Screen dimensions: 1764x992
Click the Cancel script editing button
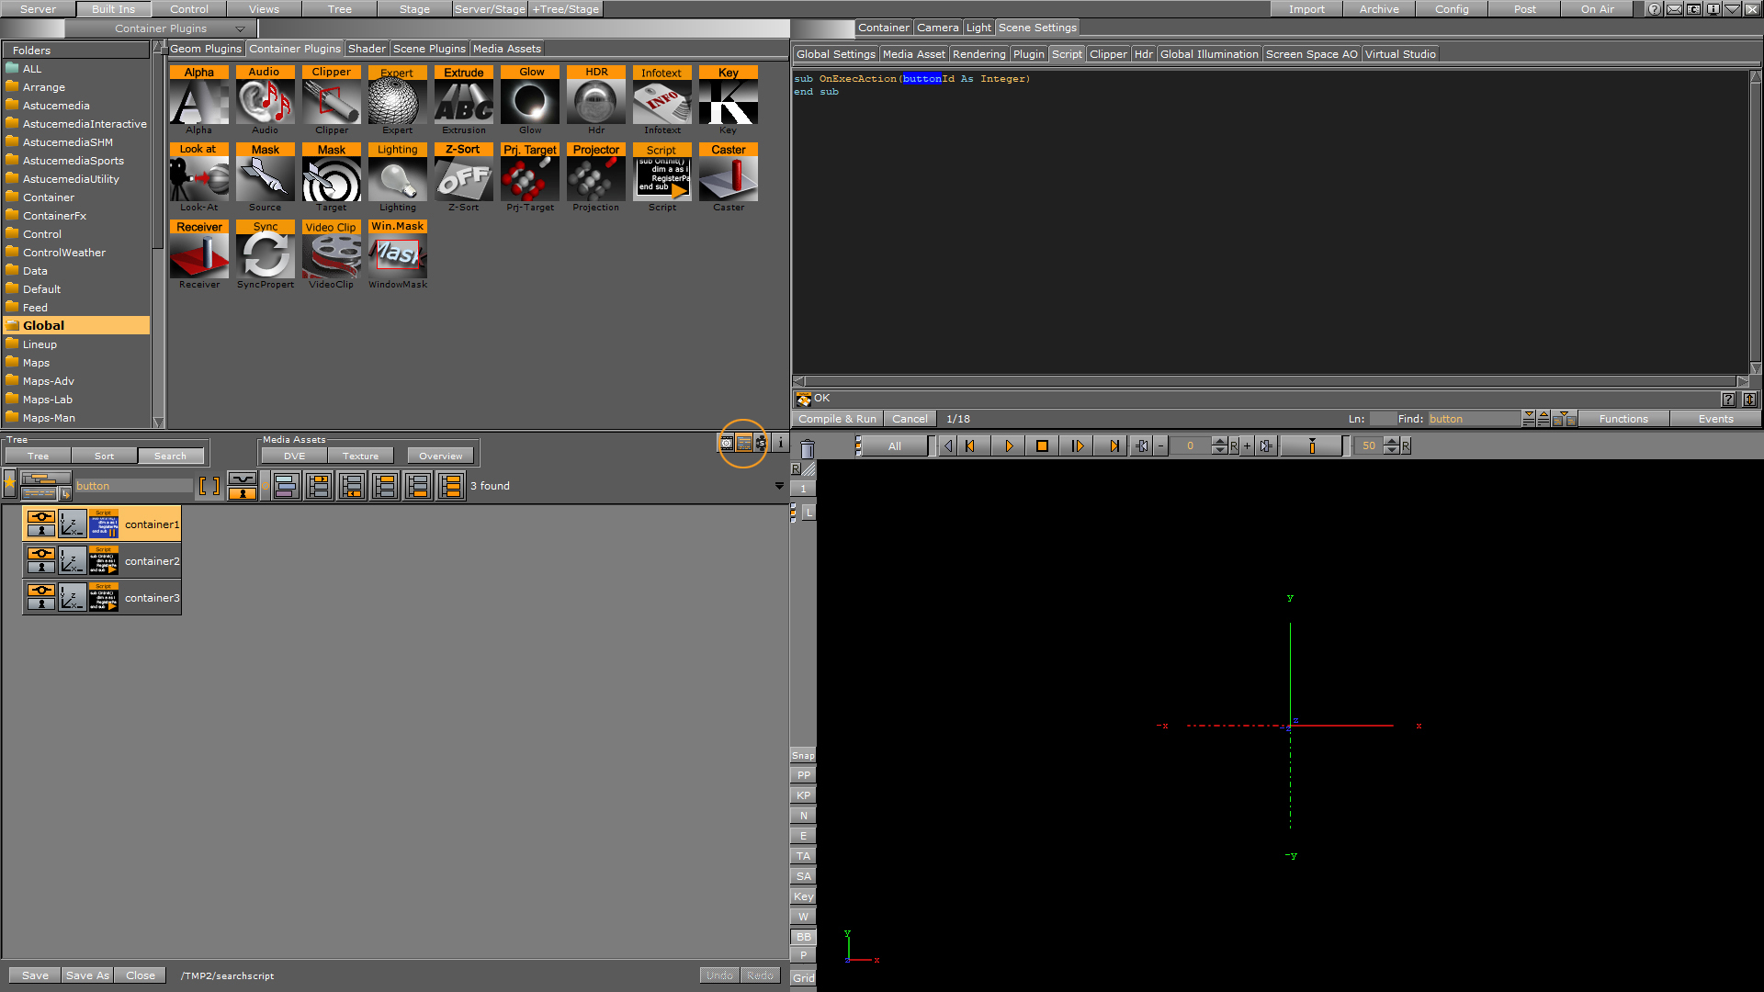(909, 418)
